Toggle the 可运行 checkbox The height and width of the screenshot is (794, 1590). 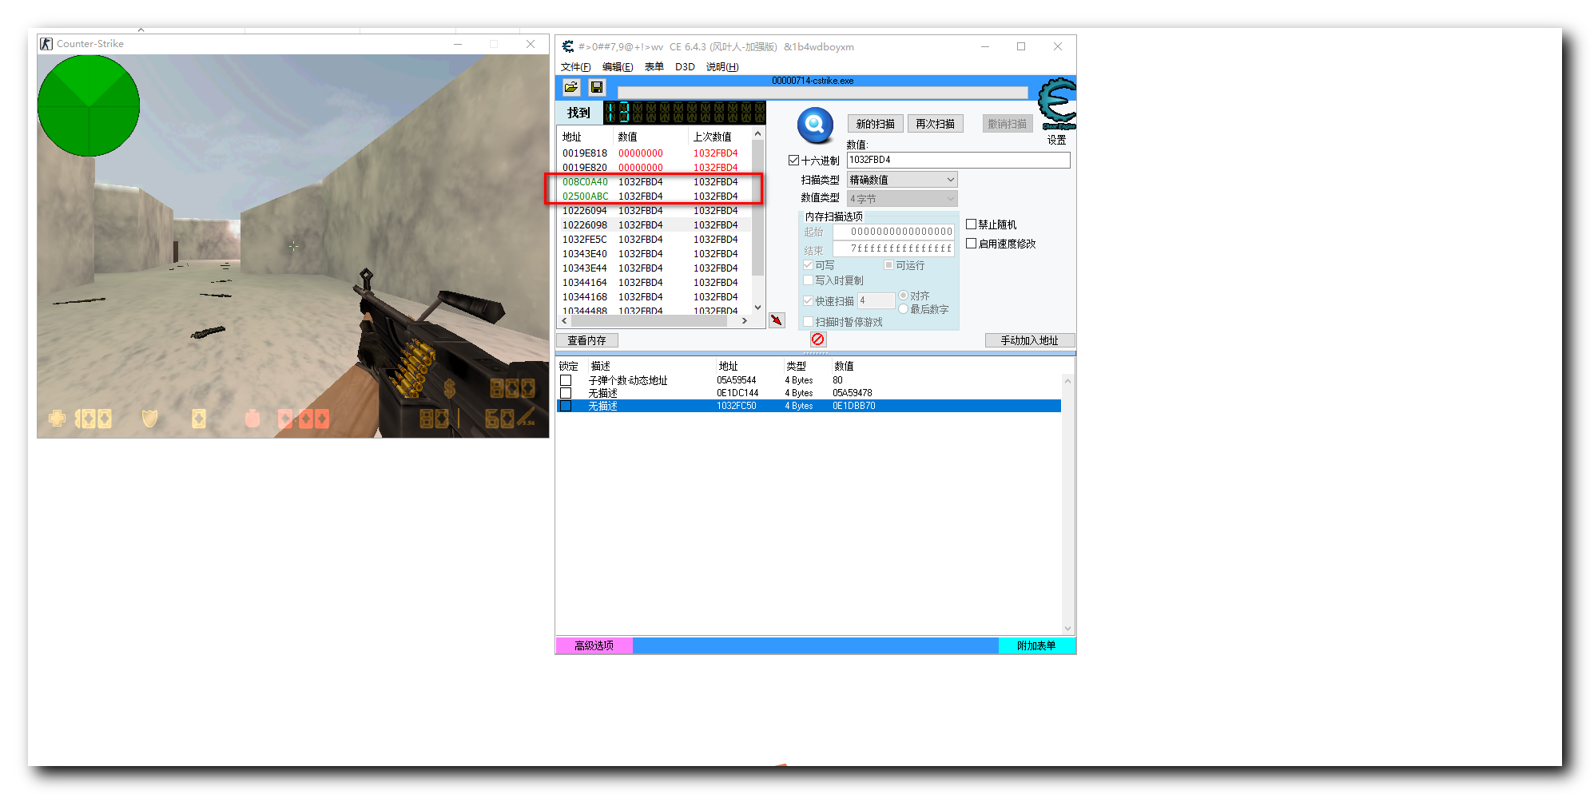pos(888,265)
